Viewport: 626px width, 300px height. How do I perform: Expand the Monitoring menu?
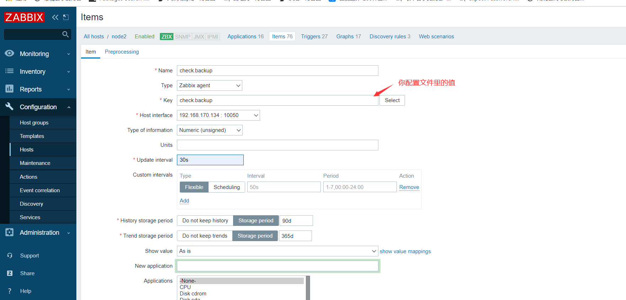click(x=38, y=54)
